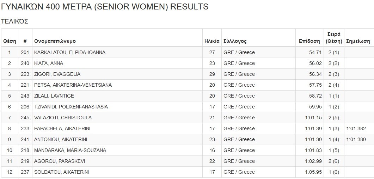Click the name VALAZIOTI, CHRISTOULA
The height and width of the screenshot is (179, 374).
[63, 118]
